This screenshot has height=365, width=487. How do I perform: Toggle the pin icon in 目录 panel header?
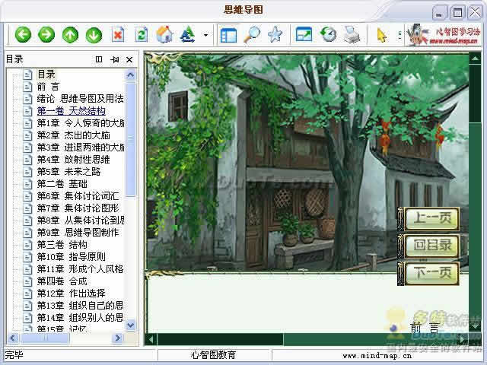coord(114,59)
